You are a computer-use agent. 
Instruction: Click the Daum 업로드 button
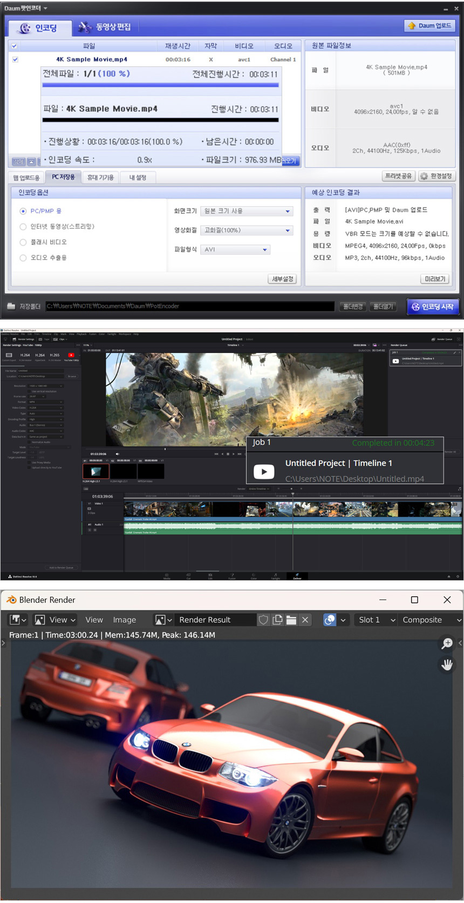pos(430,25)
